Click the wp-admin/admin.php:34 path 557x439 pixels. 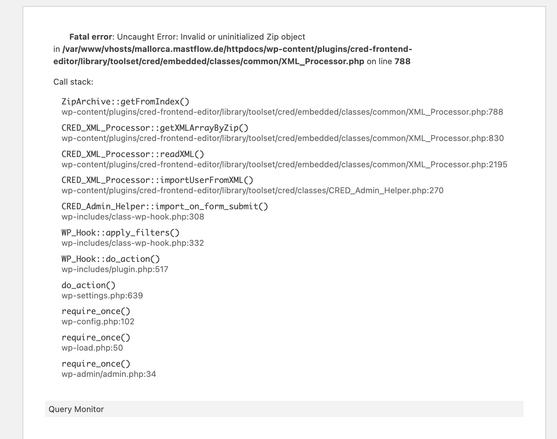(109, 374)
